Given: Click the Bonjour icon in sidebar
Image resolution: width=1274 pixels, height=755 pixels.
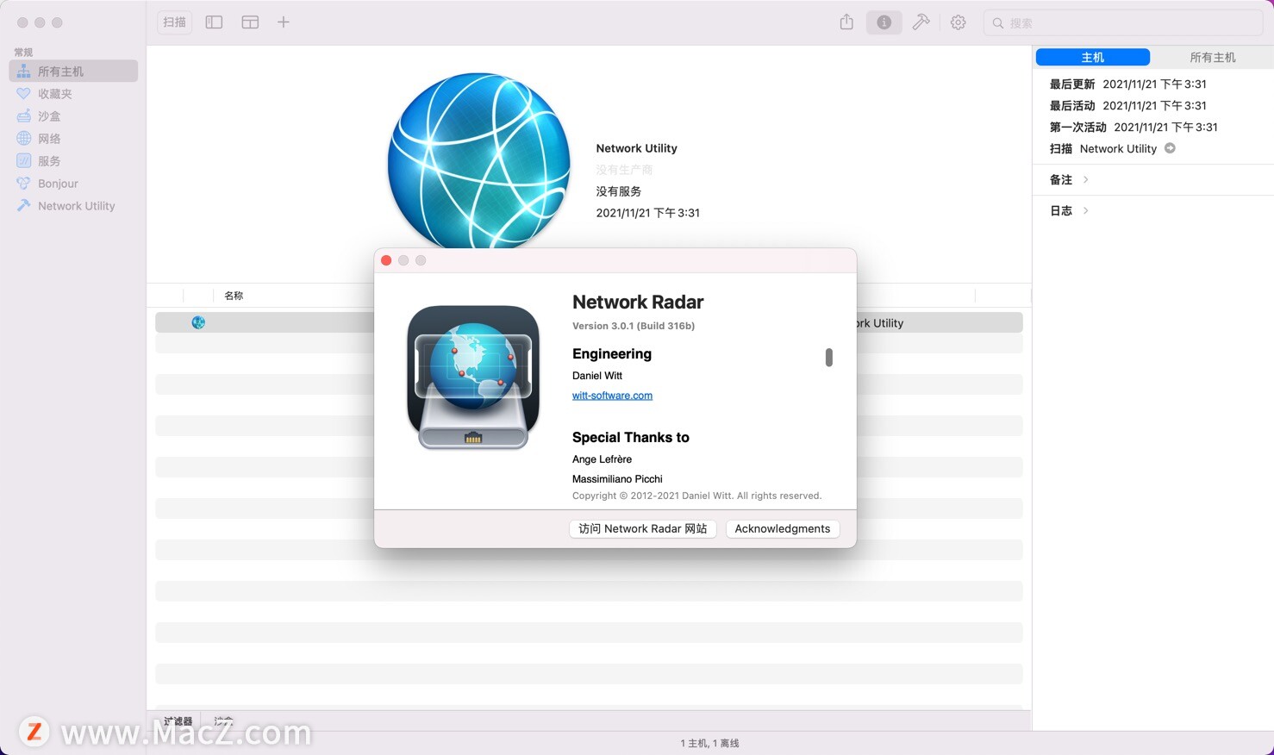Looking at the screenshot, I should (x=23, y=184).
